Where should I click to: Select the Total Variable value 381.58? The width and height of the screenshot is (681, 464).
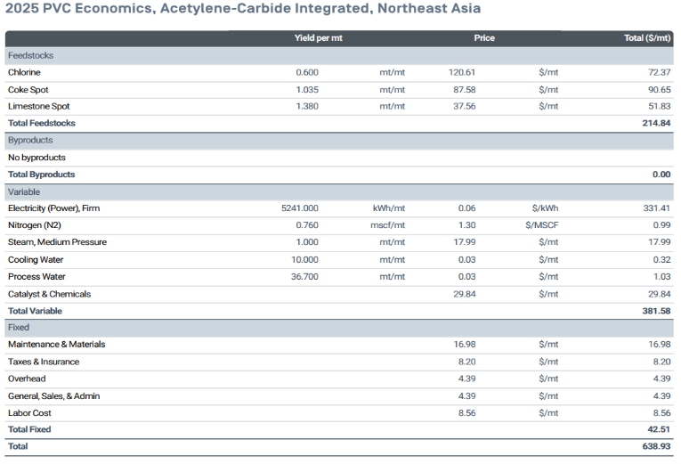(656, 311)
